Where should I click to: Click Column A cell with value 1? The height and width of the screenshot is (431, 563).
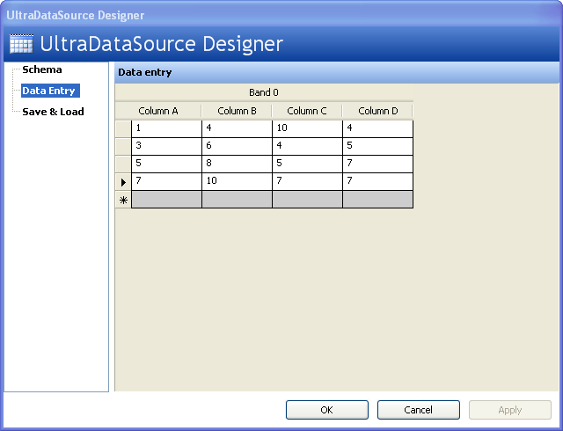click(166, 128)
